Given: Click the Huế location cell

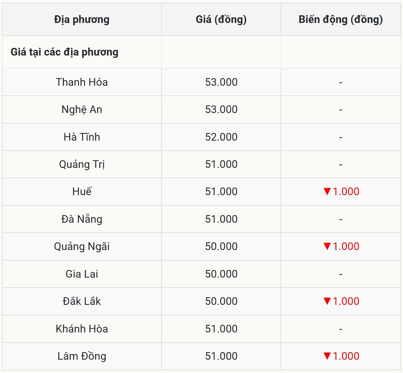Looking at the screenshot, I should [82, 191].
